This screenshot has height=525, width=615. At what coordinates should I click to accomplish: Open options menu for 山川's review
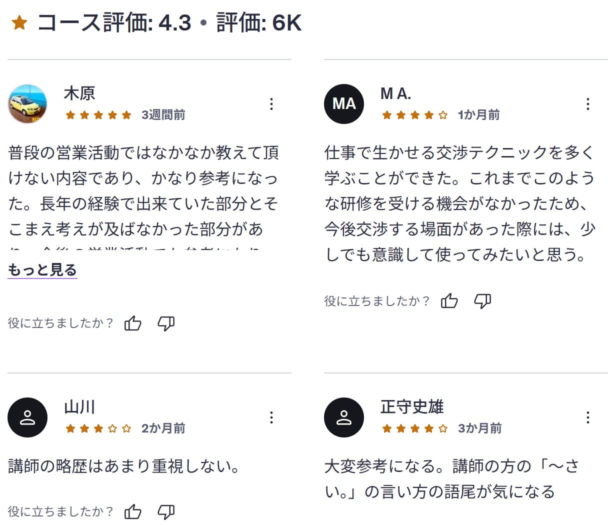tap(271, 417)
